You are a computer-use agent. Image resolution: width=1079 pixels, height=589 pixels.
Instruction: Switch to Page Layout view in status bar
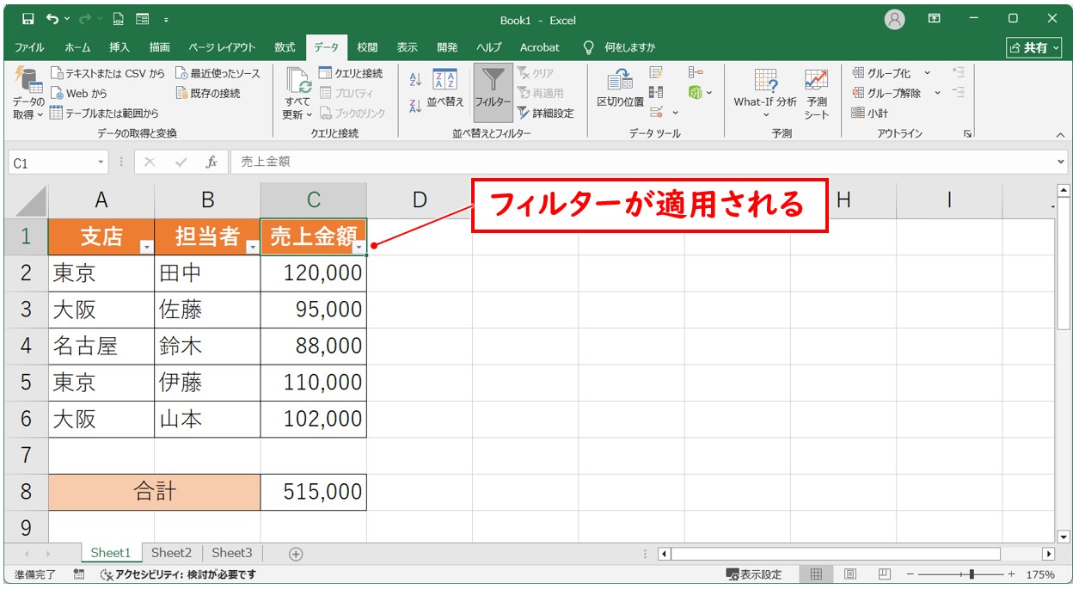[x=850, y=574]
